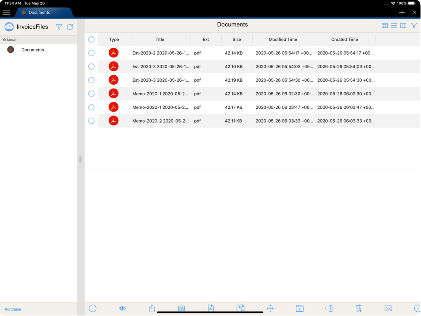Select Est-2020-3 file modified 05:54:03
Viewport: 421px width, 316px height.
point(91,67)
